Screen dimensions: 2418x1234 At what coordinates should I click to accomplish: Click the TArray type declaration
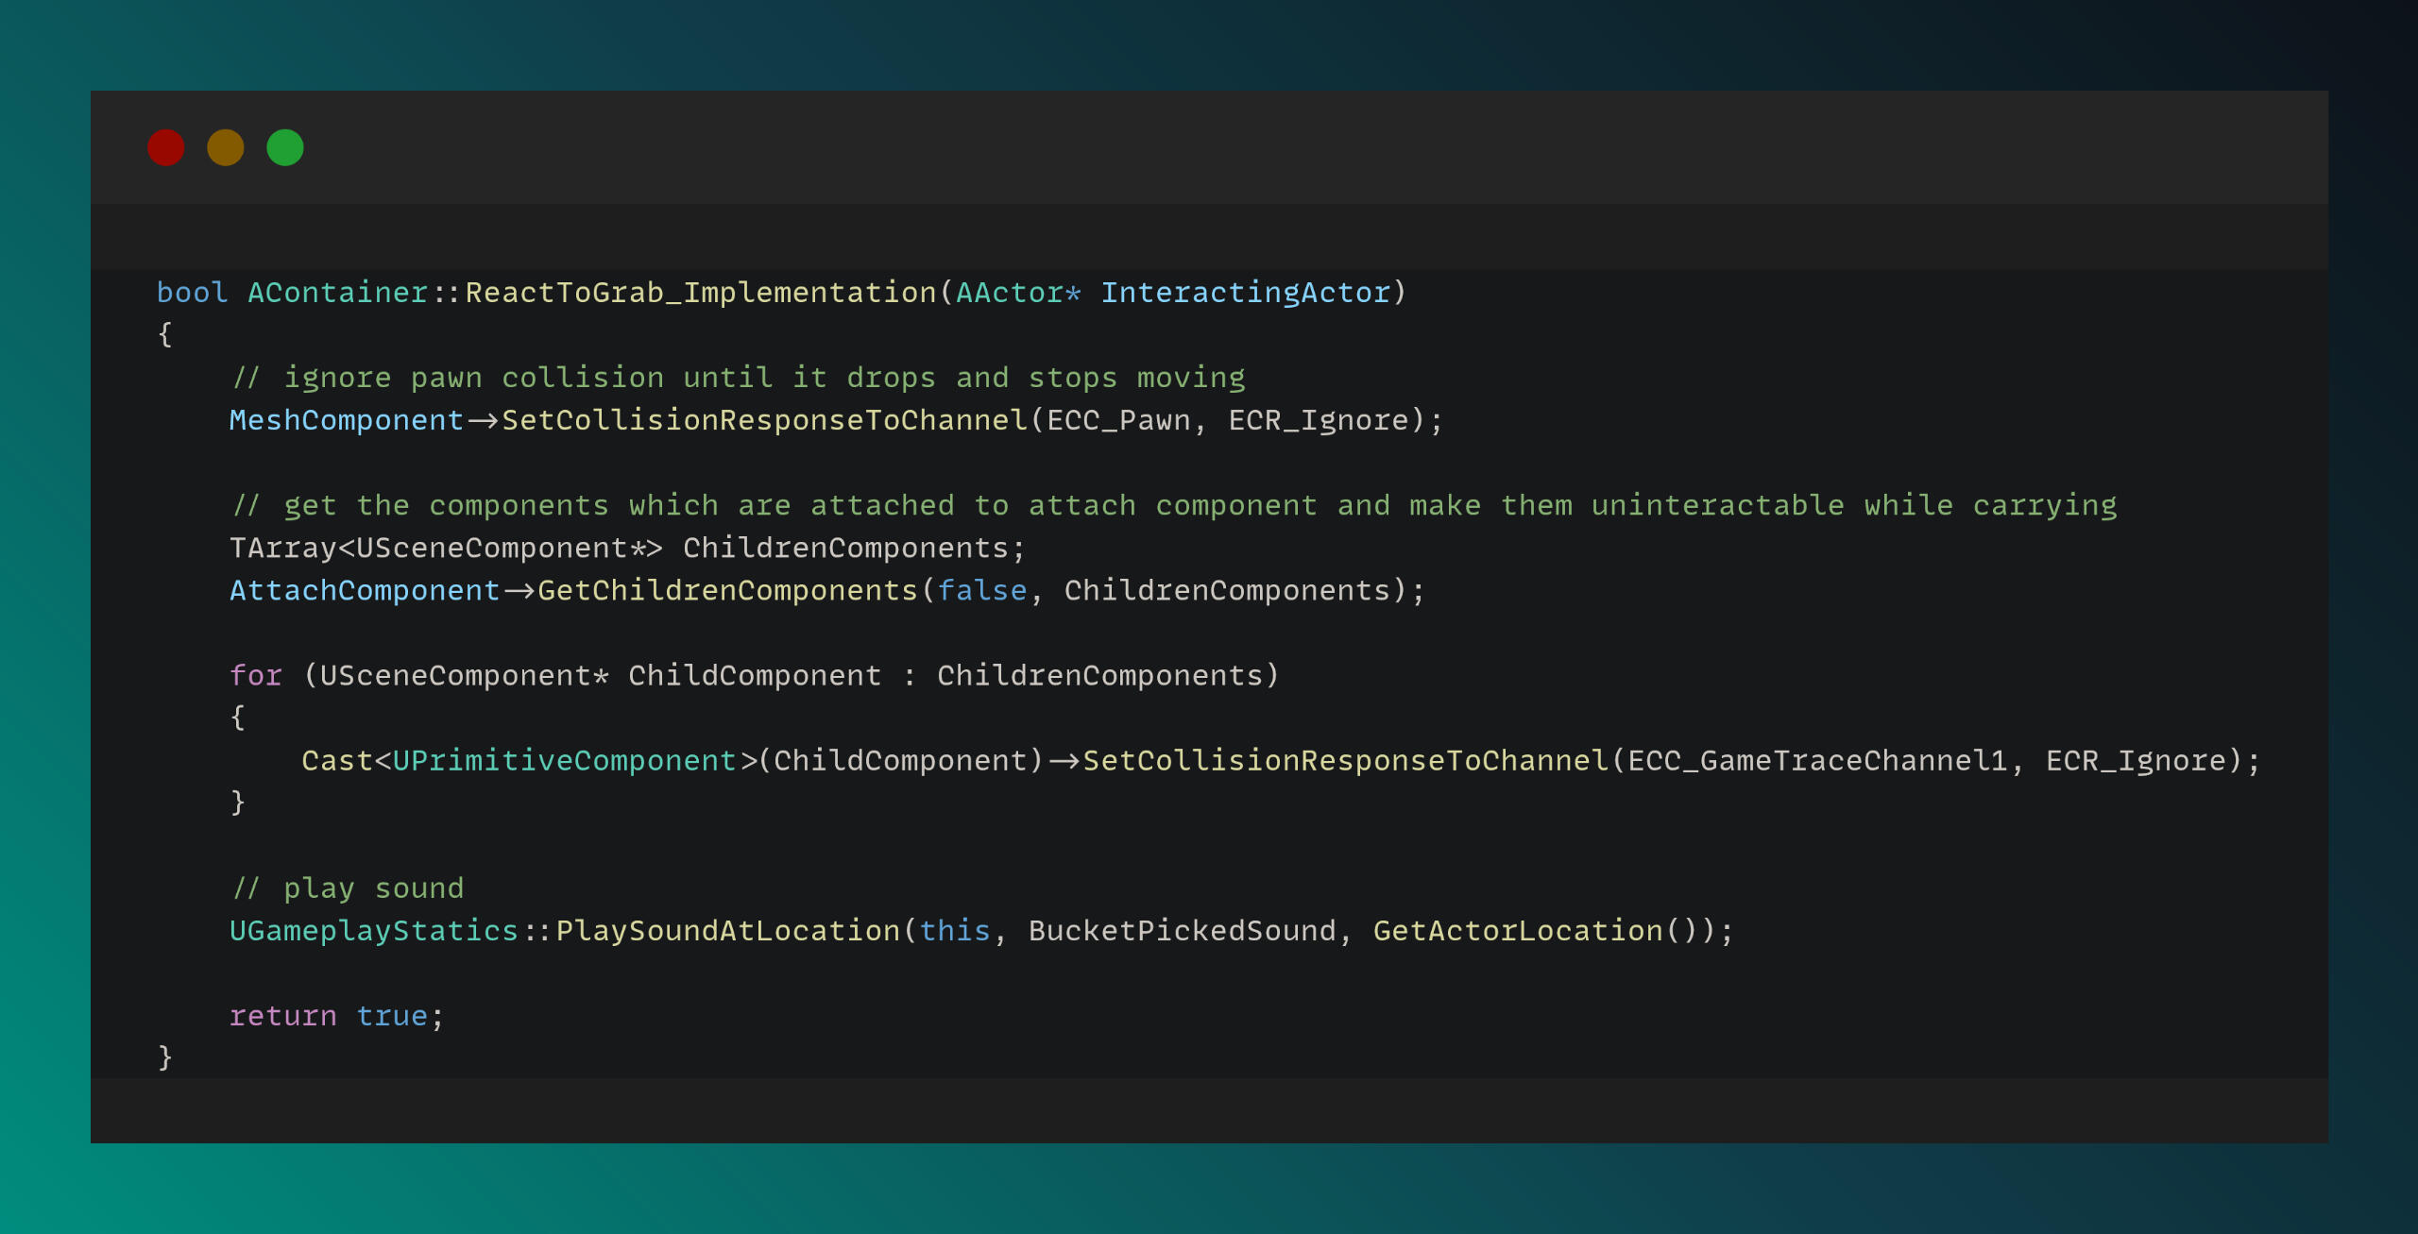click(282, 548)
